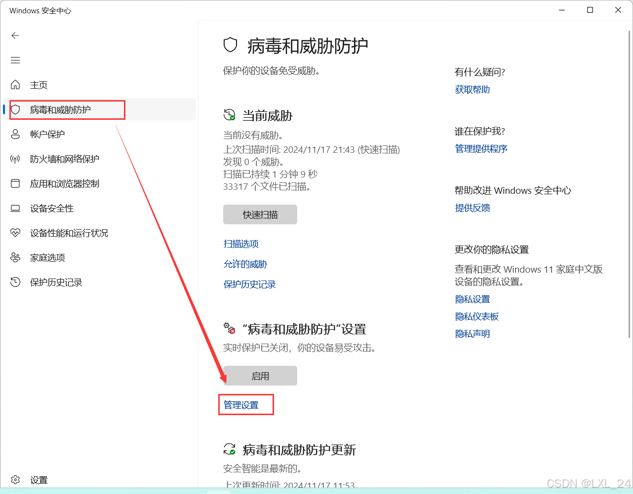Open 隐私仪表板 link
This screenshot has width=633, height=494.
pyautogui.click(x=477, y=317)
